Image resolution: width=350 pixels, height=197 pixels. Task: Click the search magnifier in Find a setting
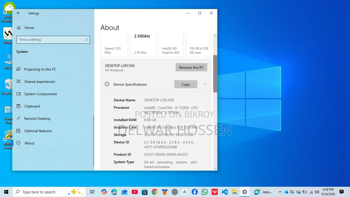tap(86, 40)
